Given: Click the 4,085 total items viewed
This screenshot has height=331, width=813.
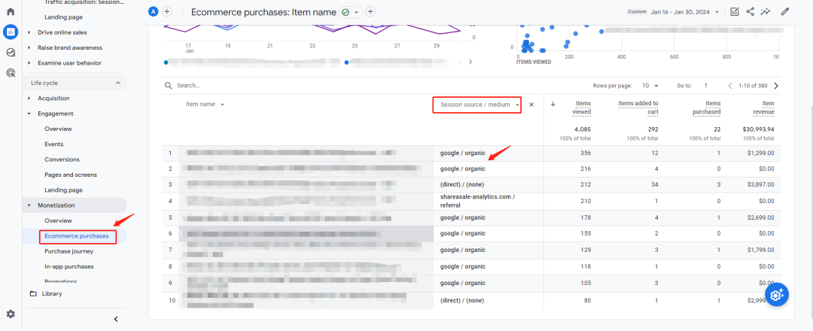Looking at the screenshot, I should point(582,129).
